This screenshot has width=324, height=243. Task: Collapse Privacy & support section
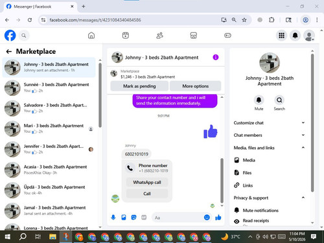pos(269,198)
